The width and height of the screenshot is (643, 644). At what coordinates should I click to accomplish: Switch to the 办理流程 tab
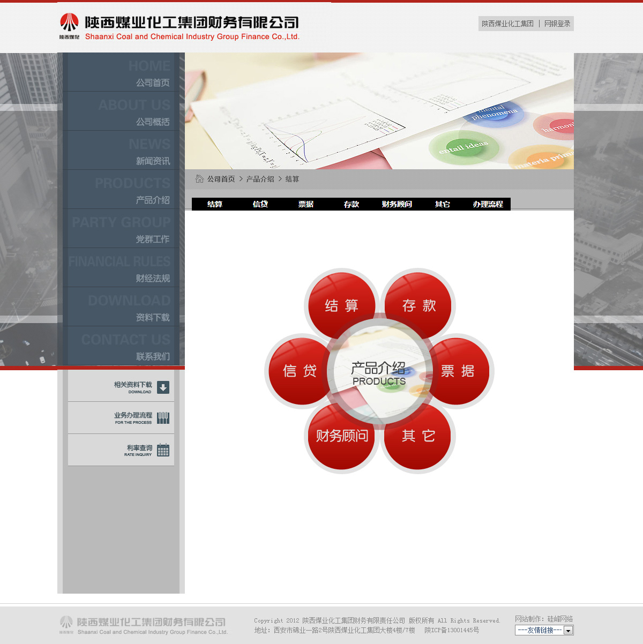click(488, 204)
